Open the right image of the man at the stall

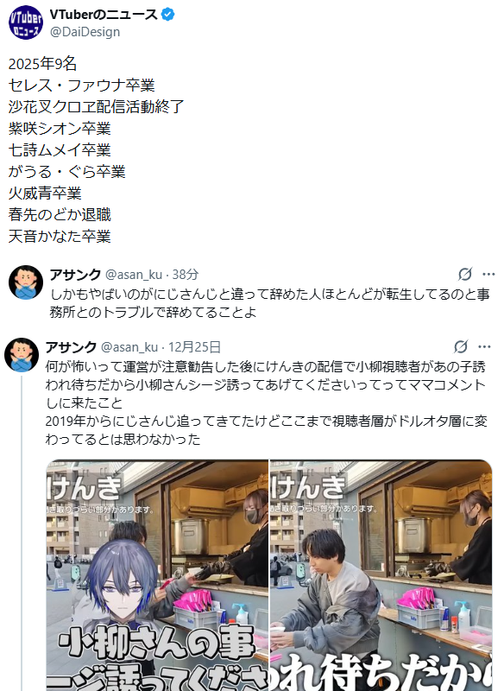381,575
